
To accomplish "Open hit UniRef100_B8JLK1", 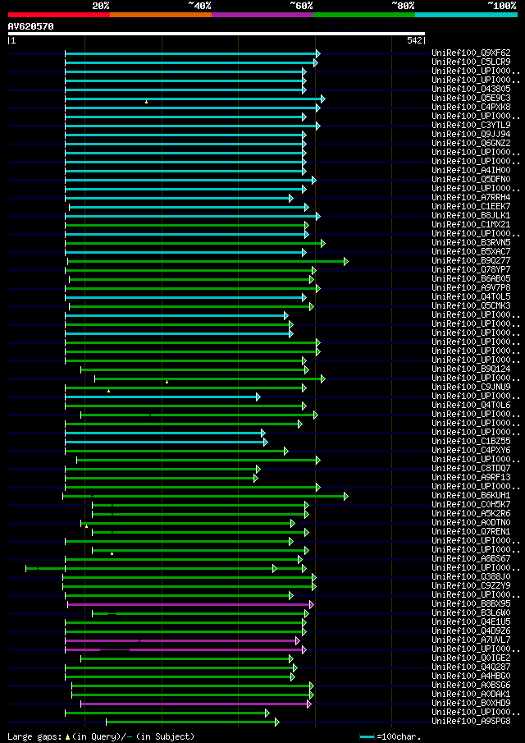I will pos(471,216).
